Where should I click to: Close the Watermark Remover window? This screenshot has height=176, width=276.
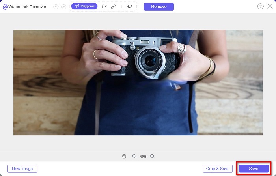(x=270, y=7)
